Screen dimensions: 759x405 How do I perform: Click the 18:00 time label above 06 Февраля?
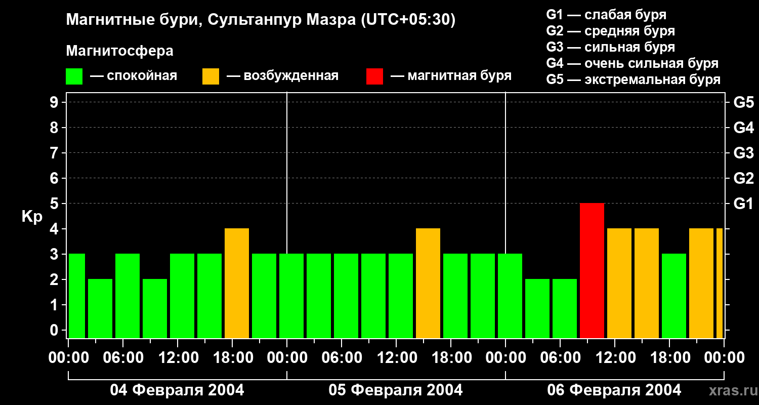(669, 358)
